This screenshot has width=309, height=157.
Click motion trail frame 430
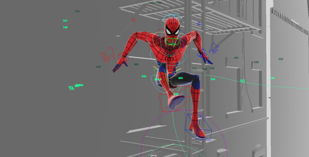click(x=98, y=67)
